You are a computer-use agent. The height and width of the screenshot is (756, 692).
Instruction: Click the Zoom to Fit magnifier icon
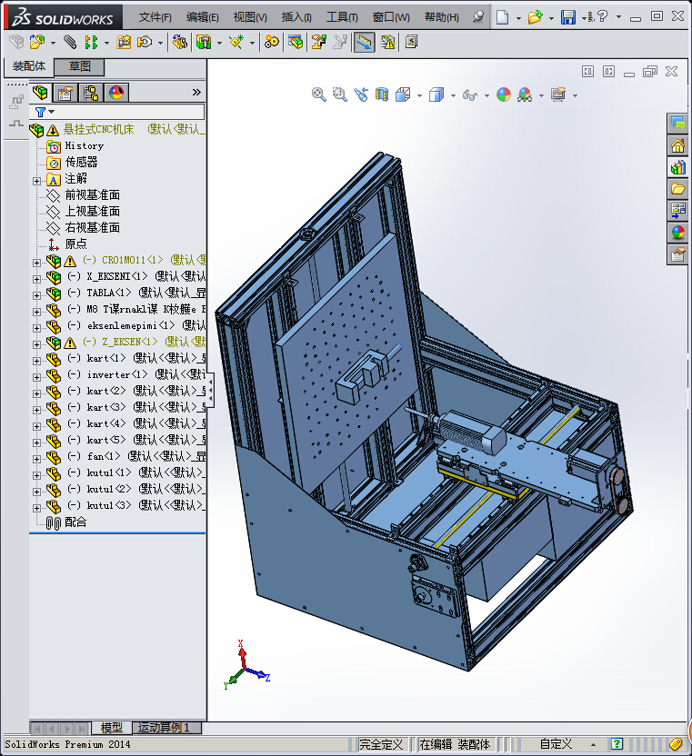click(318, 94)
